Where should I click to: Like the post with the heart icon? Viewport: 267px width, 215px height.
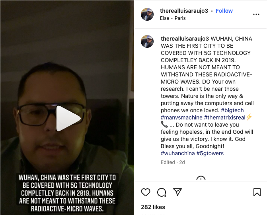(146, 192)
